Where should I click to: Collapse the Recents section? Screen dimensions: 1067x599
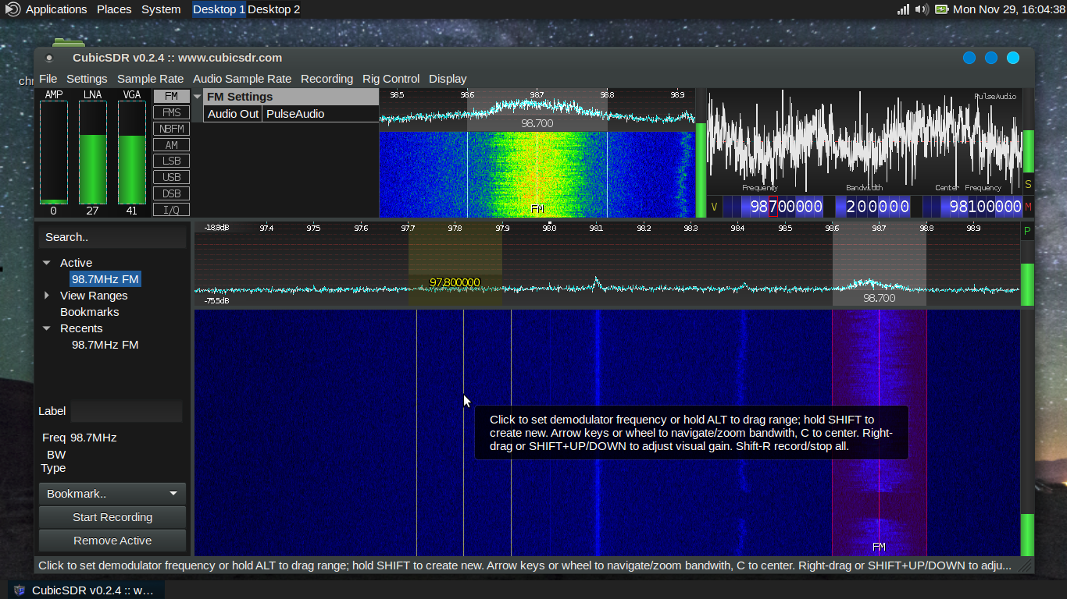pyautogui.click(x=46, y=328)
